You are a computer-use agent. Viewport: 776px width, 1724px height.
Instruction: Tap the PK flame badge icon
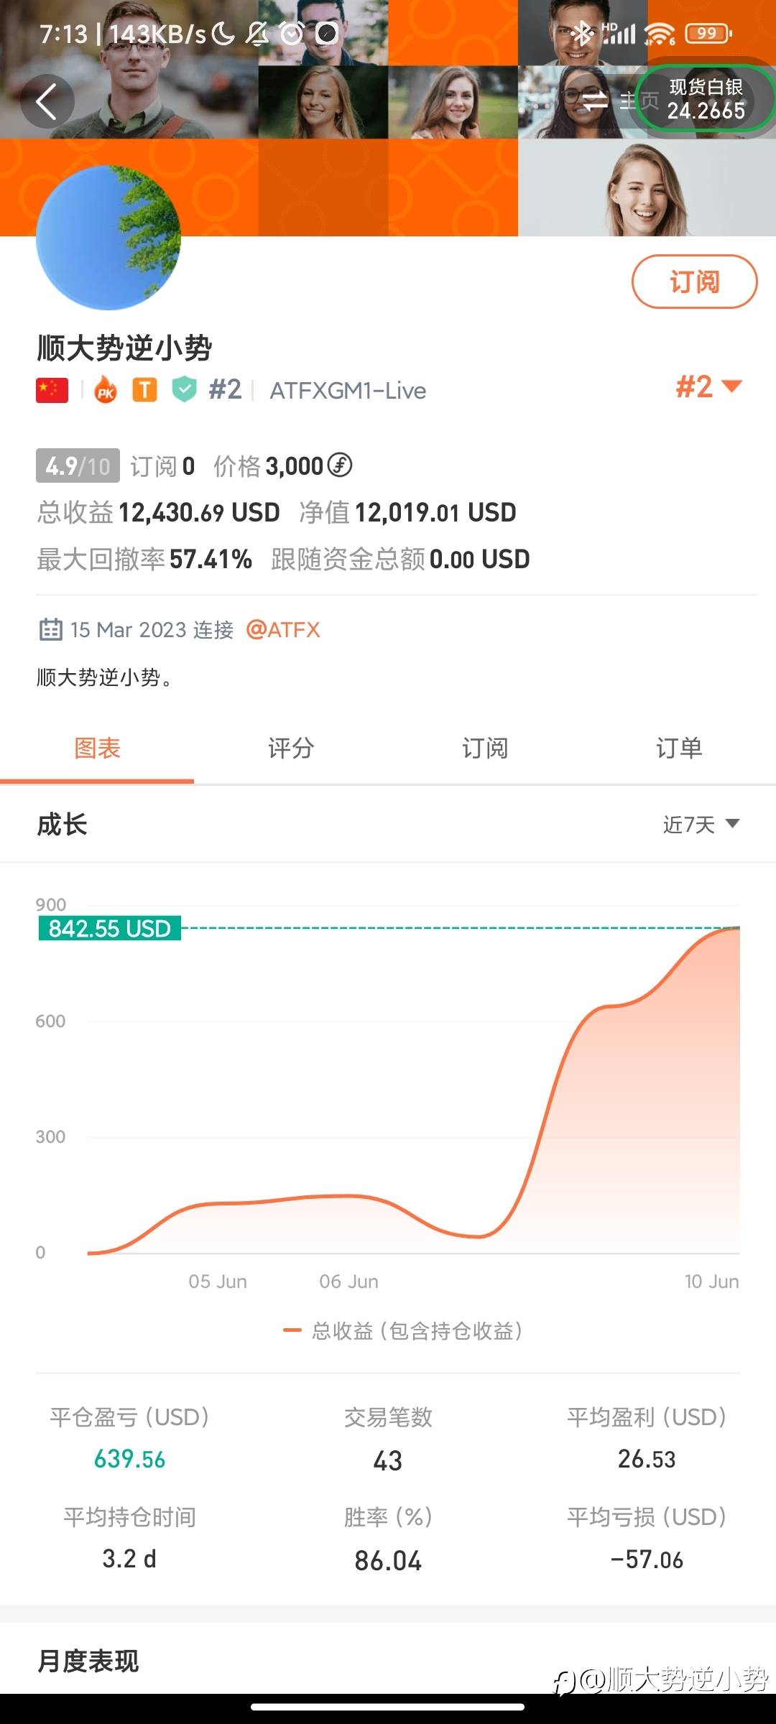(x=106, y=390)
